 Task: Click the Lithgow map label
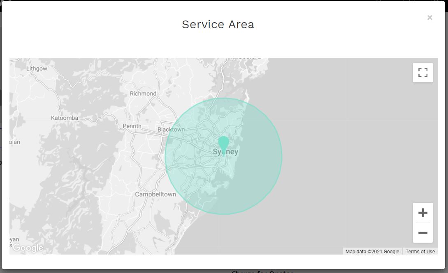tap(37, 68)
